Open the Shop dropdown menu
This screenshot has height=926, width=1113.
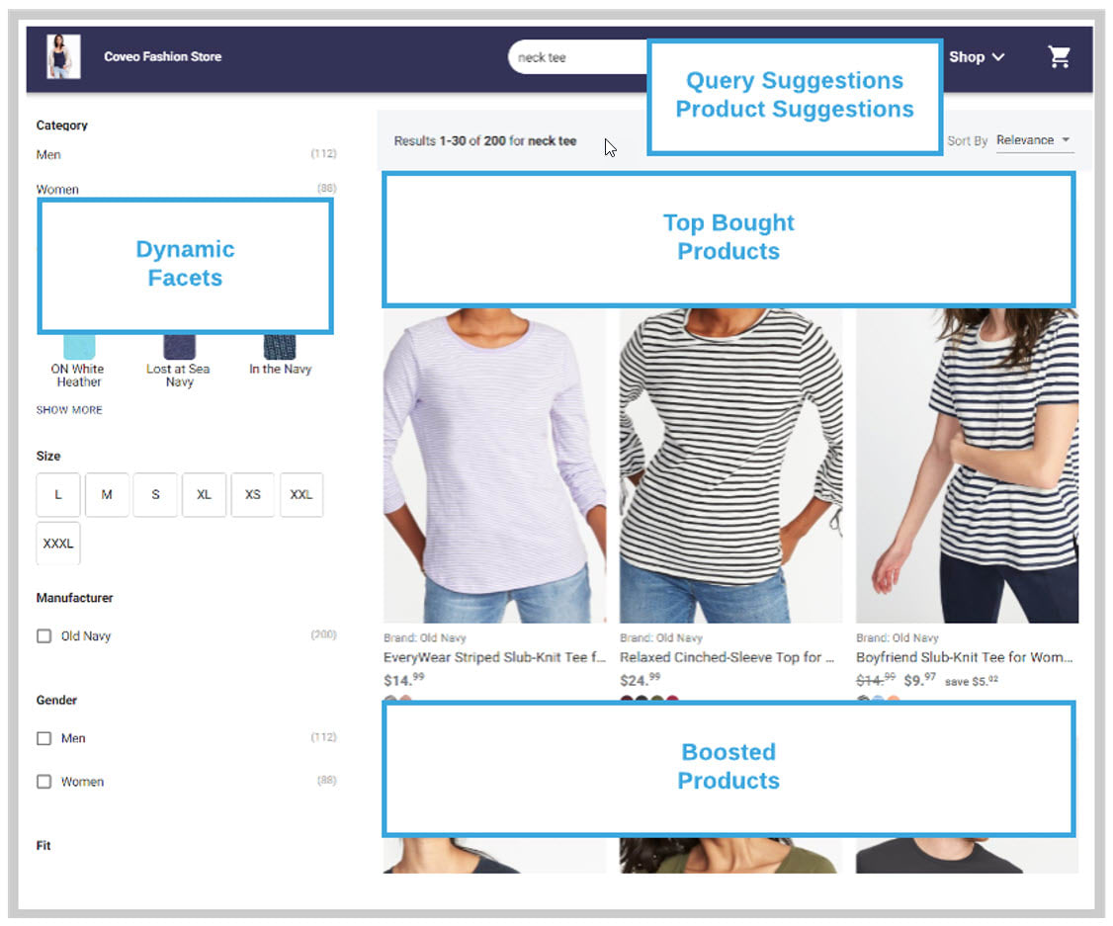(974, 56)
